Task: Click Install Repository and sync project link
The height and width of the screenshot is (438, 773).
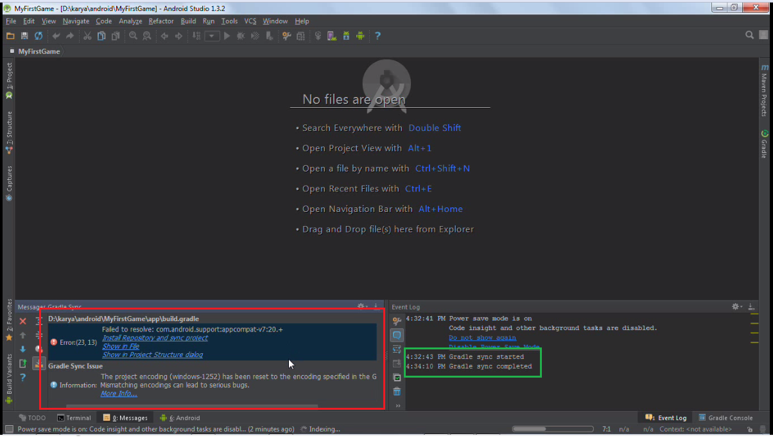Action: pyautogui.click(x=155, y=338)
